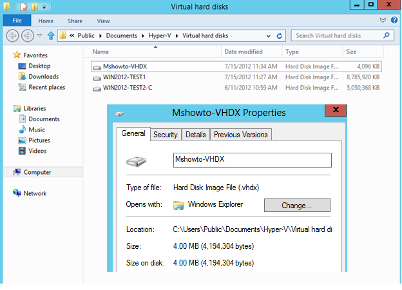402x290 pixels.
Task: Open the Home ribbon tab
Action: click(x=46, y=21)
